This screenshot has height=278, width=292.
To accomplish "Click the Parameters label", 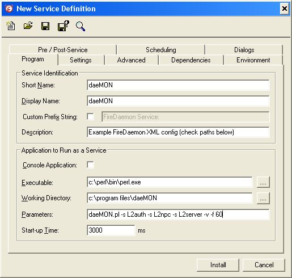I will (x=37, y=214).
